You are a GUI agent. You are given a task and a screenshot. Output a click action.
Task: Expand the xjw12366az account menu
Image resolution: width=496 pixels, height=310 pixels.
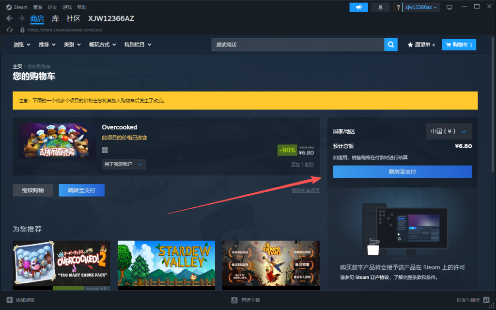point(422,7)
